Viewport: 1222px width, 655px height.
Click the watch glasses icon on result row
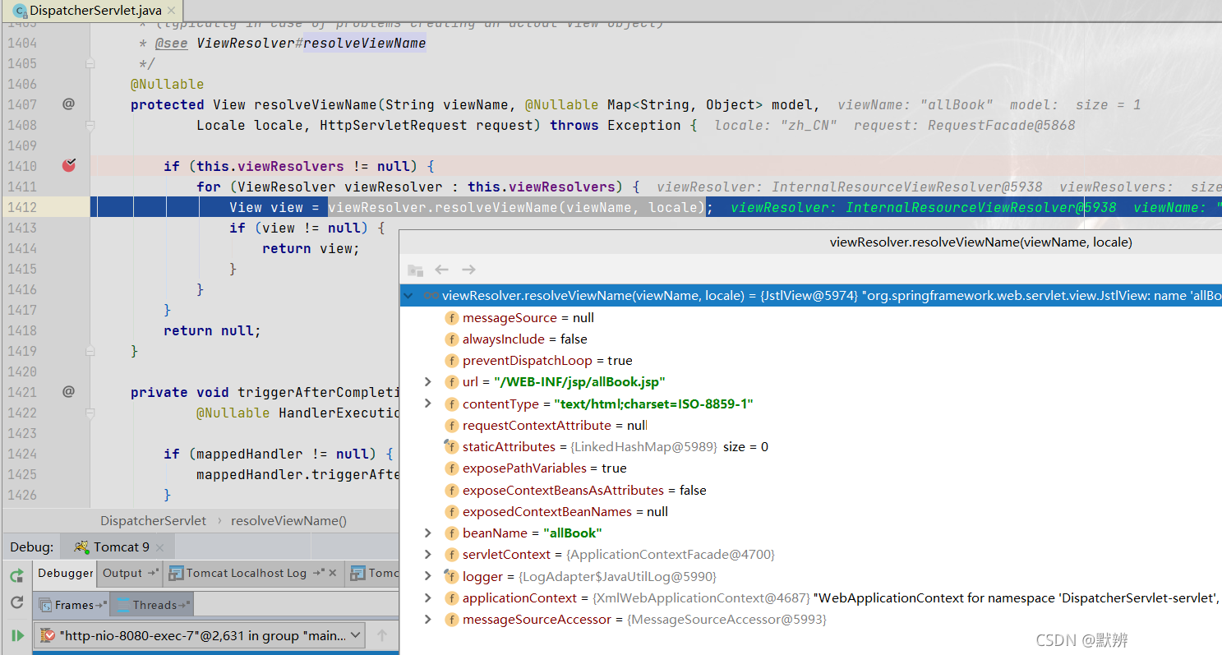click(x=431, y=295)
